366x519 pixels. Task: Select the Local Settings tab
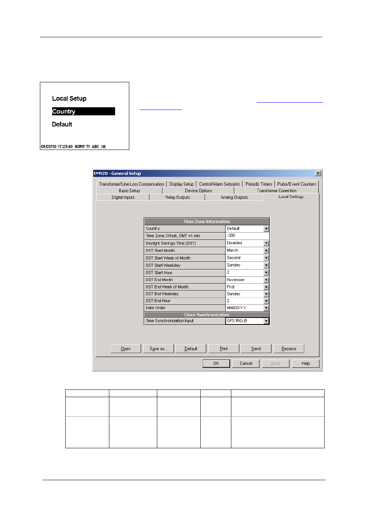click(x=291, y=197)
